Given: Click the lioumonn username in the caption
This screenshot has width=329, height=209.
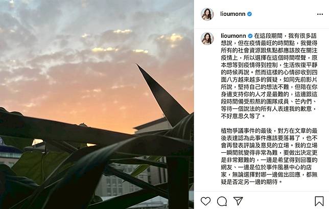Looking at the screenshot, I should 233,36.
